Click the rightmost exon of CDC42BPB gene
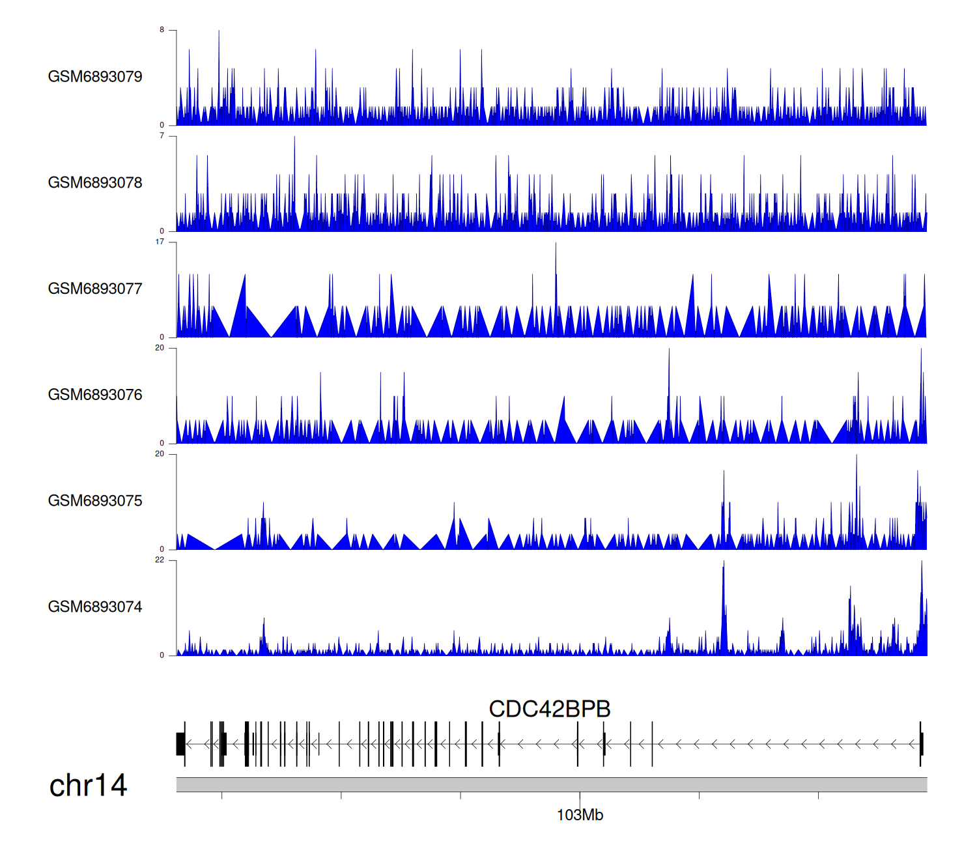The width and height of the screenshot is (977, 860). point(921,744)
